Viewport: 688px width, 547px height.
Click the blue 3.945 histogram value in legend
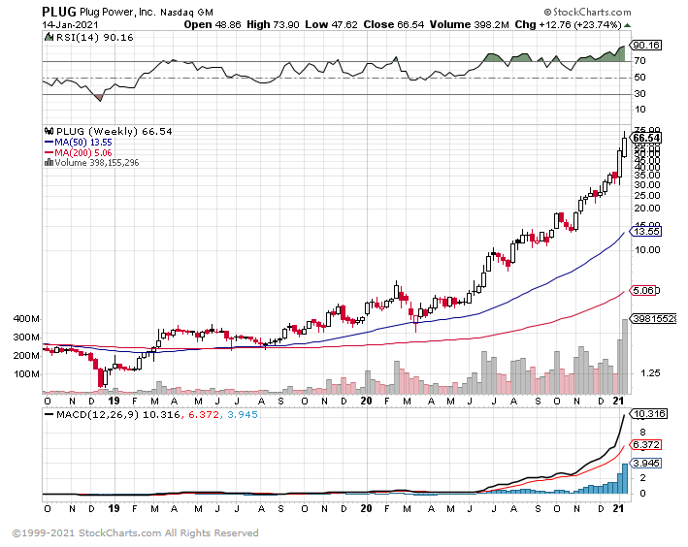[x=243, y=414]
